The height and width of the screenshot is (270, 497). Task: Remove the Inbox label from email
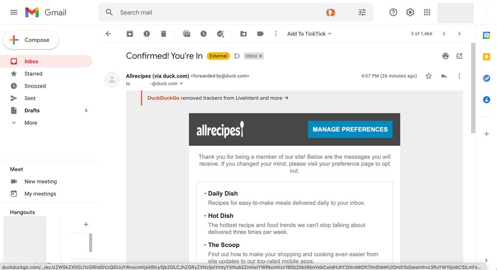pyautogui.click(x=261, y=56)
